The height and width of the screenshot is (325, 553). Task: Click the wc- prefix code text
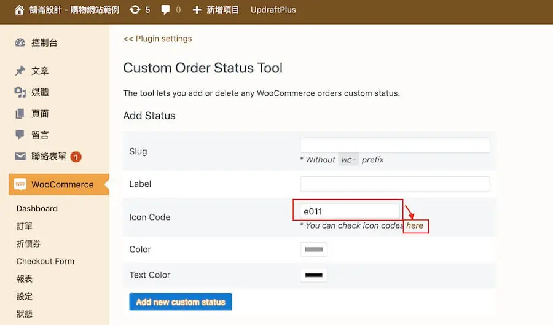[x=348, y=160]
